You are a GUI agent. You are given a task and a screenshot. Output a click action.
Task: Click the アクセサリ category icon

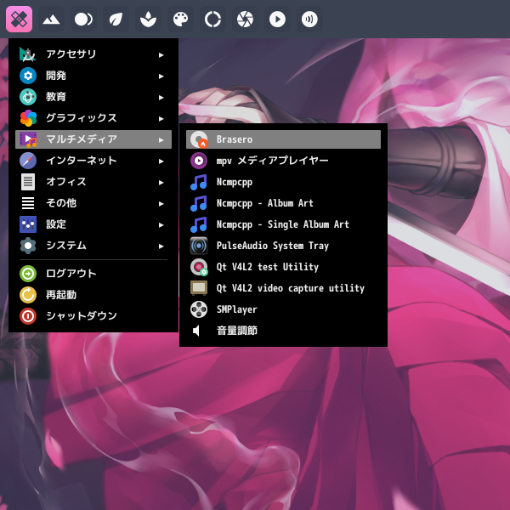point(28,54)
